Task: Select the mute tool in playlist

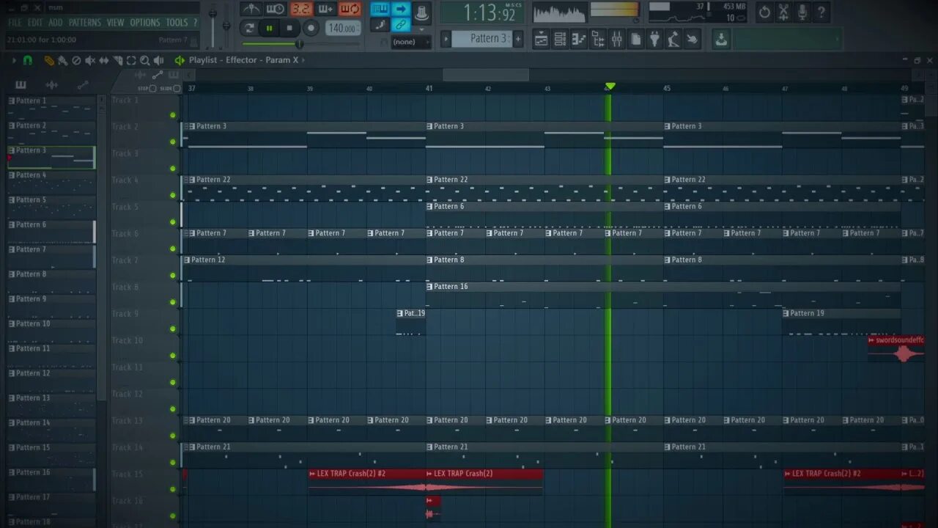Action: click(x=90, y=60)
